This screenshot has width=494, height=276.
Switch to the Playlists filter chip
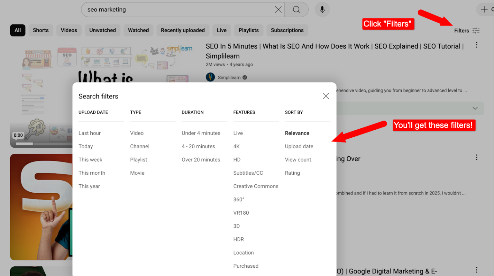(248, 30)
